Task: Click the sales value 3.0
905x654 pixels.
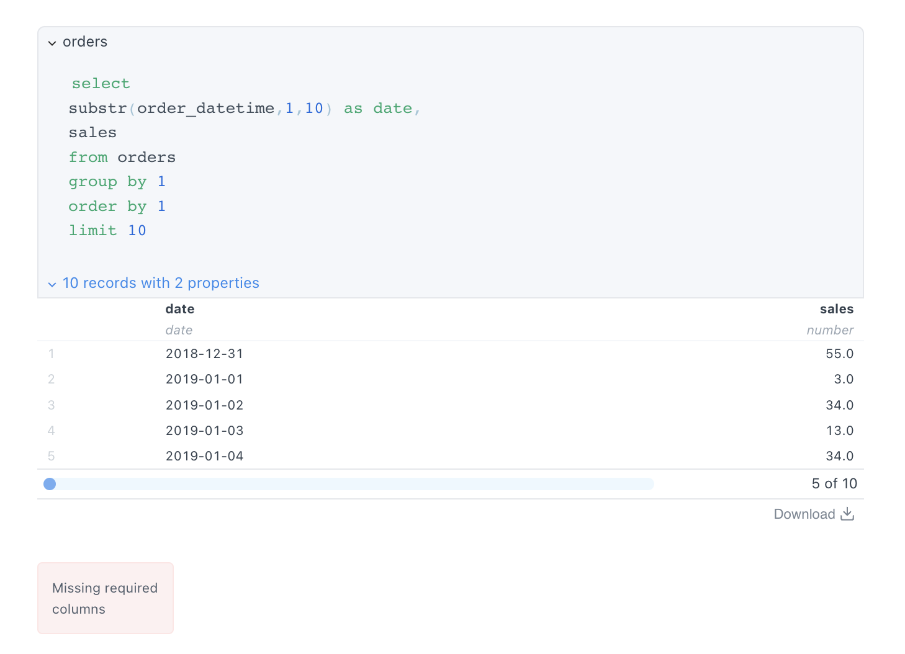Action: click(x=844, y=379)
